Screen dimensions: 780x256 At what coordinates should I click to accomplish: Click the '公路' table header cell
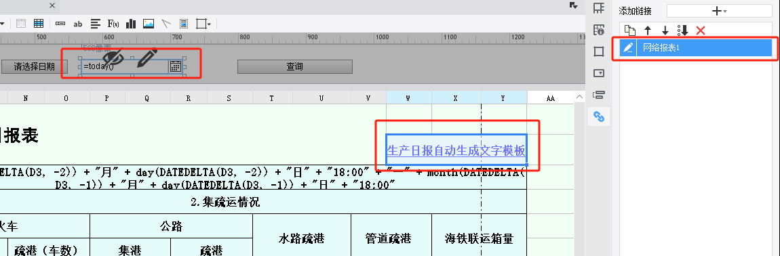point(171,226)
